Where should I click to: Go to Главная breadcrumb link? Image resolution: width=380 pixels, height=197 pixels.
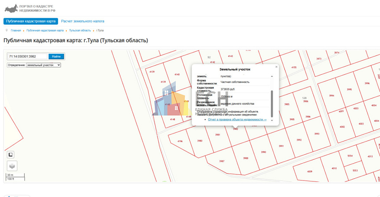(16, 30)
